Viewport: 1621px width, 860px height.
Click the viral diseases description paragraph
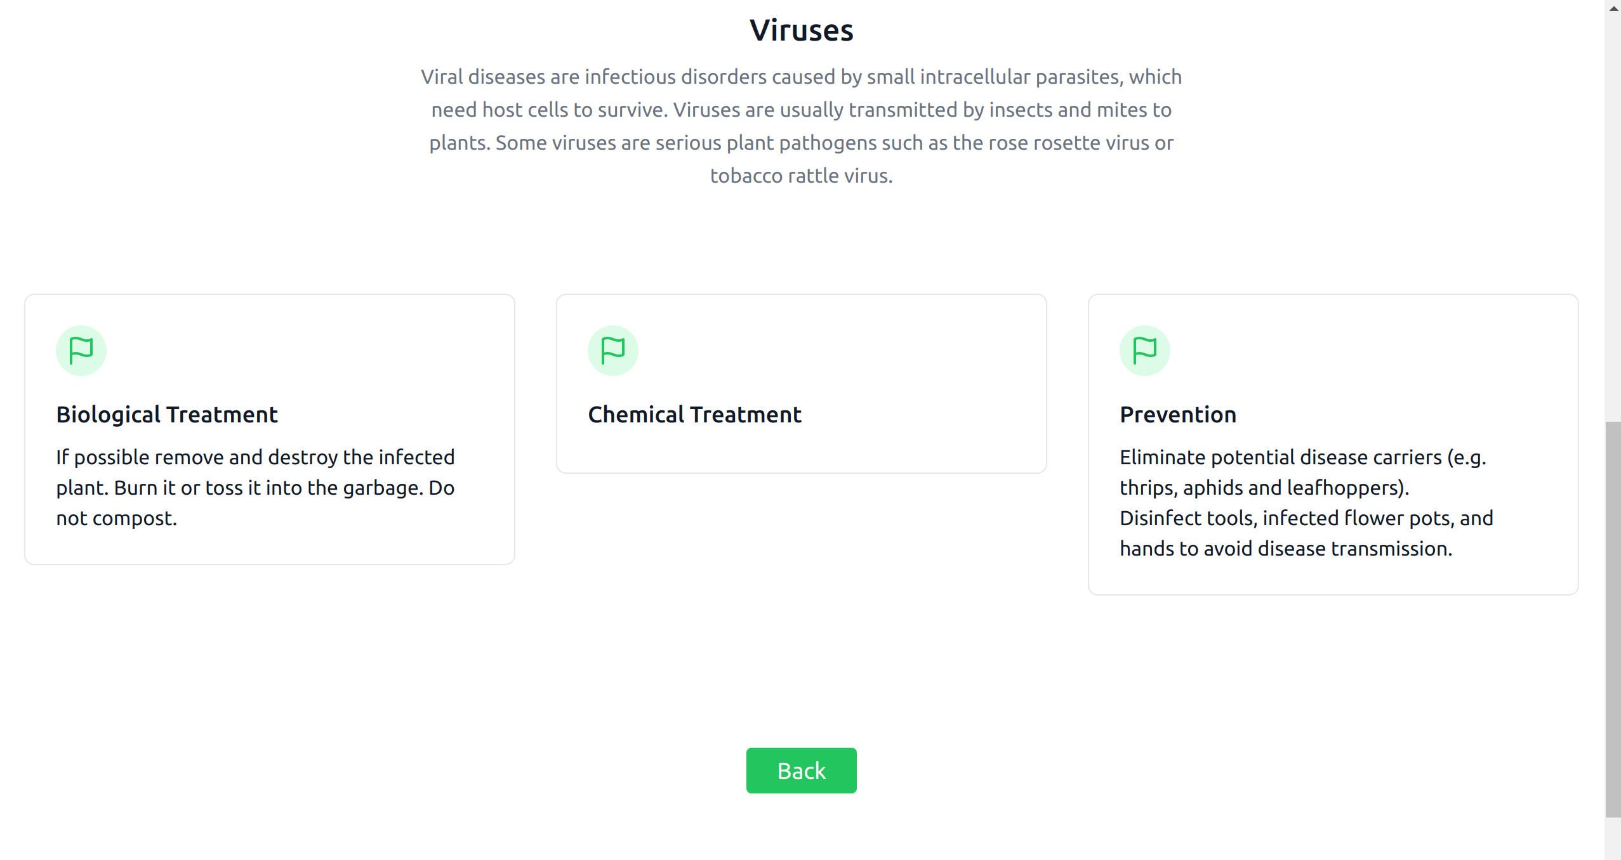[x=801, y=126]
